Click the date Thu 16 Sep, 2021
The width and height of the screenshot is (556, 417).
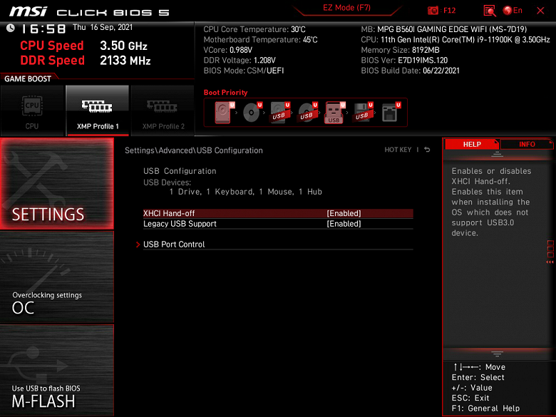(103, 27)
